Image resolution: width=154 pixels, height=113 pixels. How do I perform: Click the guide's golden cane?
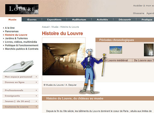[x=103, y=65]
